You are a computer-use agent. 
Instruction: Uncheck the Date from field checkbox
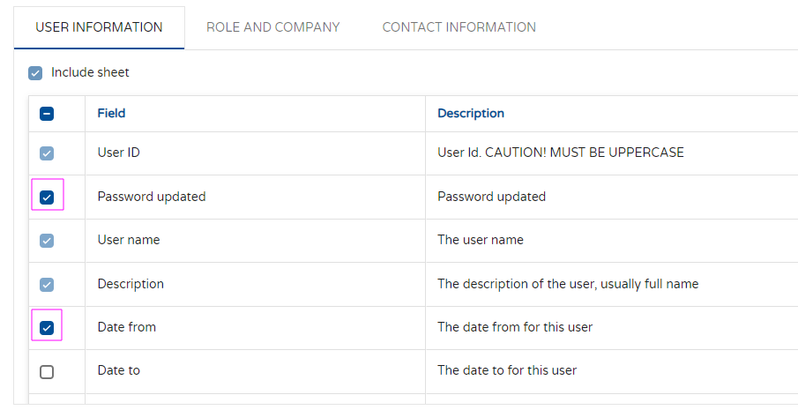tap(48, 328)
